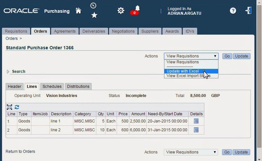
Task: Click the Qty column header
Action: 101,114
